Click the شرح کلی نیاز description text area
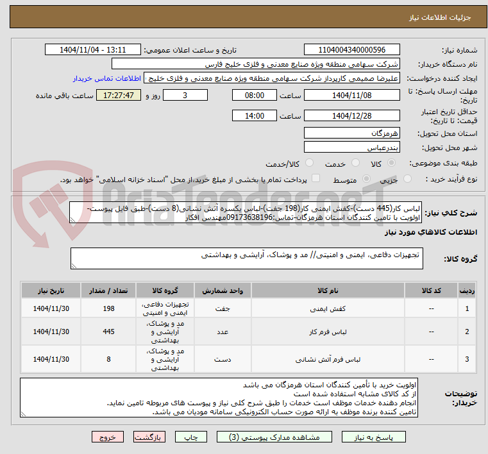488x454 pixels. pyautogui.click(x=247, y=213)
